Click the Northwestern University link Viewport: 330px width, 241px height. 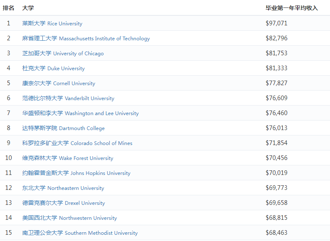pos(70,218)
